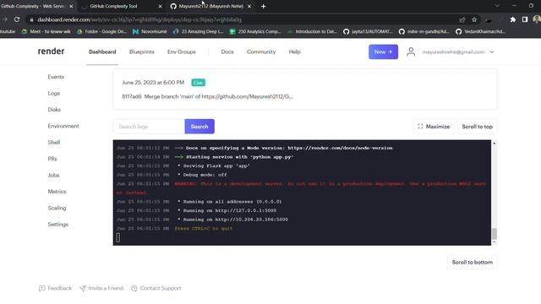Screen dimensions: 541x304
Task: Click the tab search dropdown arrow
Action: [497, 6]
